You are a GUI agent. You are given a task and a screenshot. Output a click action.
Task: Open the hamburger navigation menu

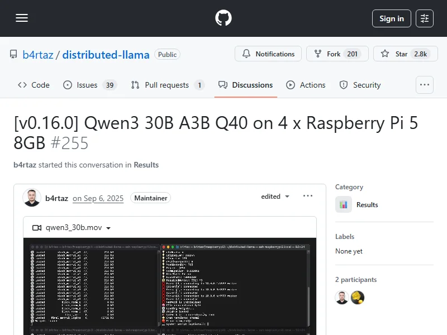point(22,18)
